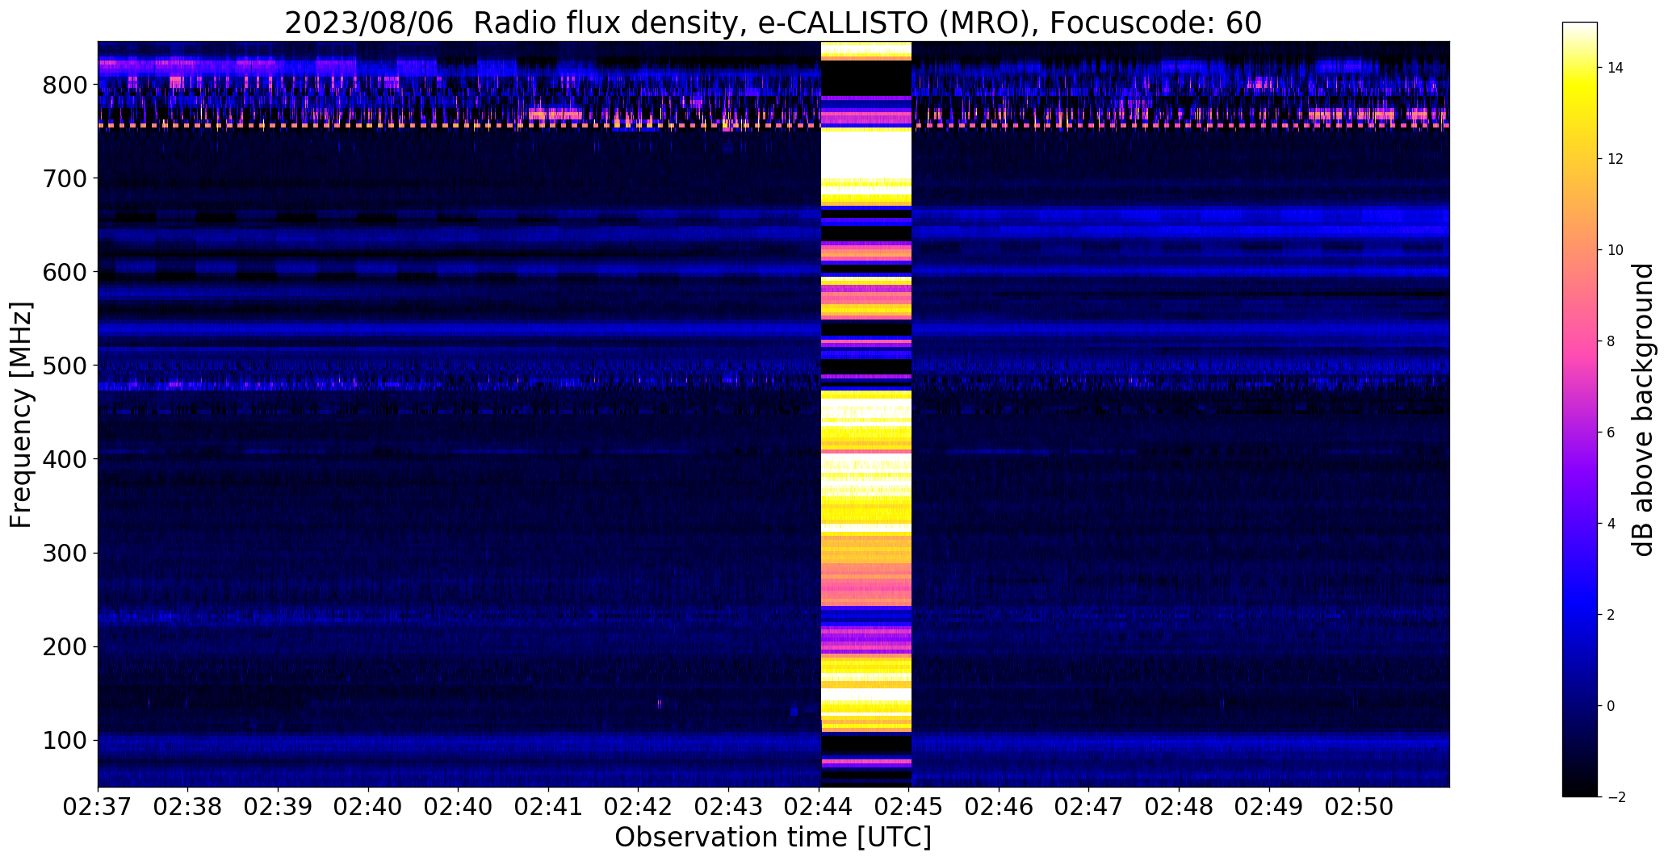The height and width of the screenshot is (861, 1668).
Task: Click the colorbar tick value 6
Action: click(x=1611, y=433)
